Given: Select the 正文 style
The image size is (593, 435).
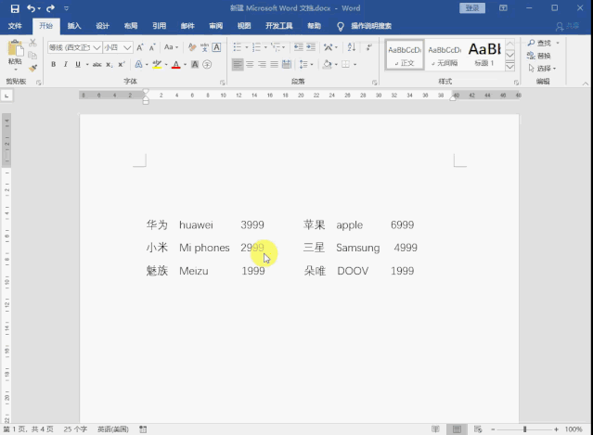Looking at the screenshot, I should point(405,55).
